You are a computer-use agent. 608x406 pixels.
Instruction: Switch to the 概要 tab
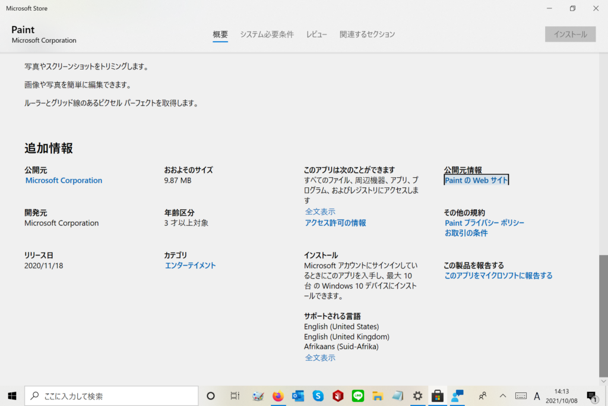(220, 34)
